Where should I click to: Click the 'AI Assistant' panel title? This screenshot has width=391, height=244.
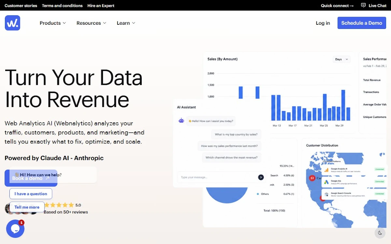point(186,107)
